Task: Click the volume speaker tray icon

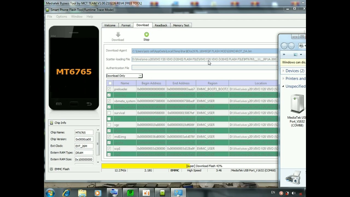Action: click(294, 193)
